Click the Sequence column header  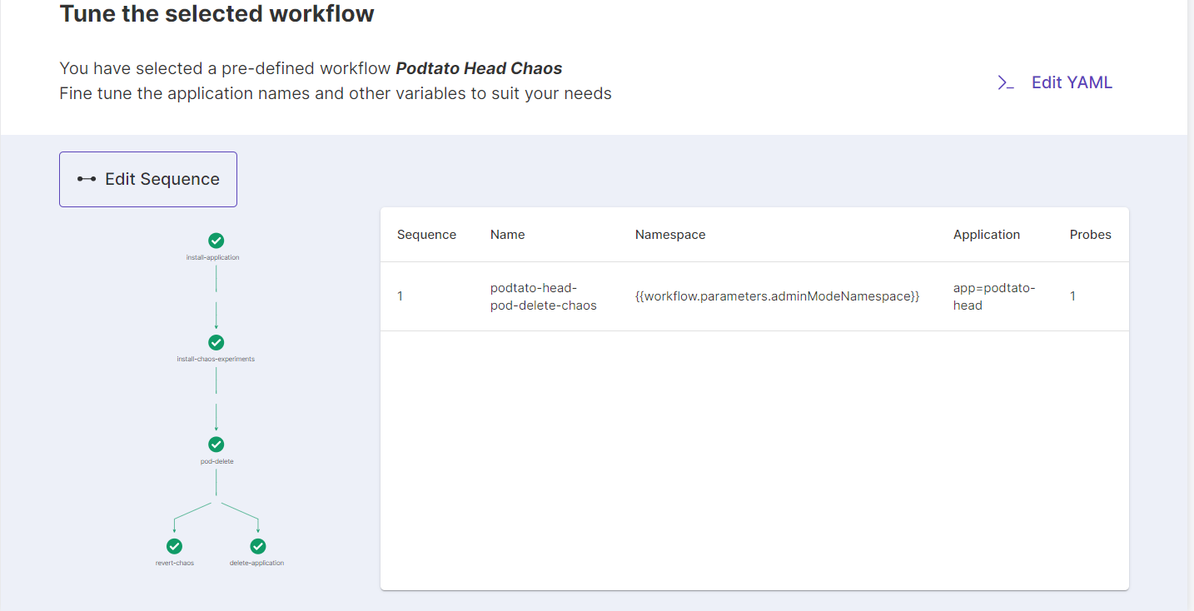pyautogui.click(x=426, y=235)
